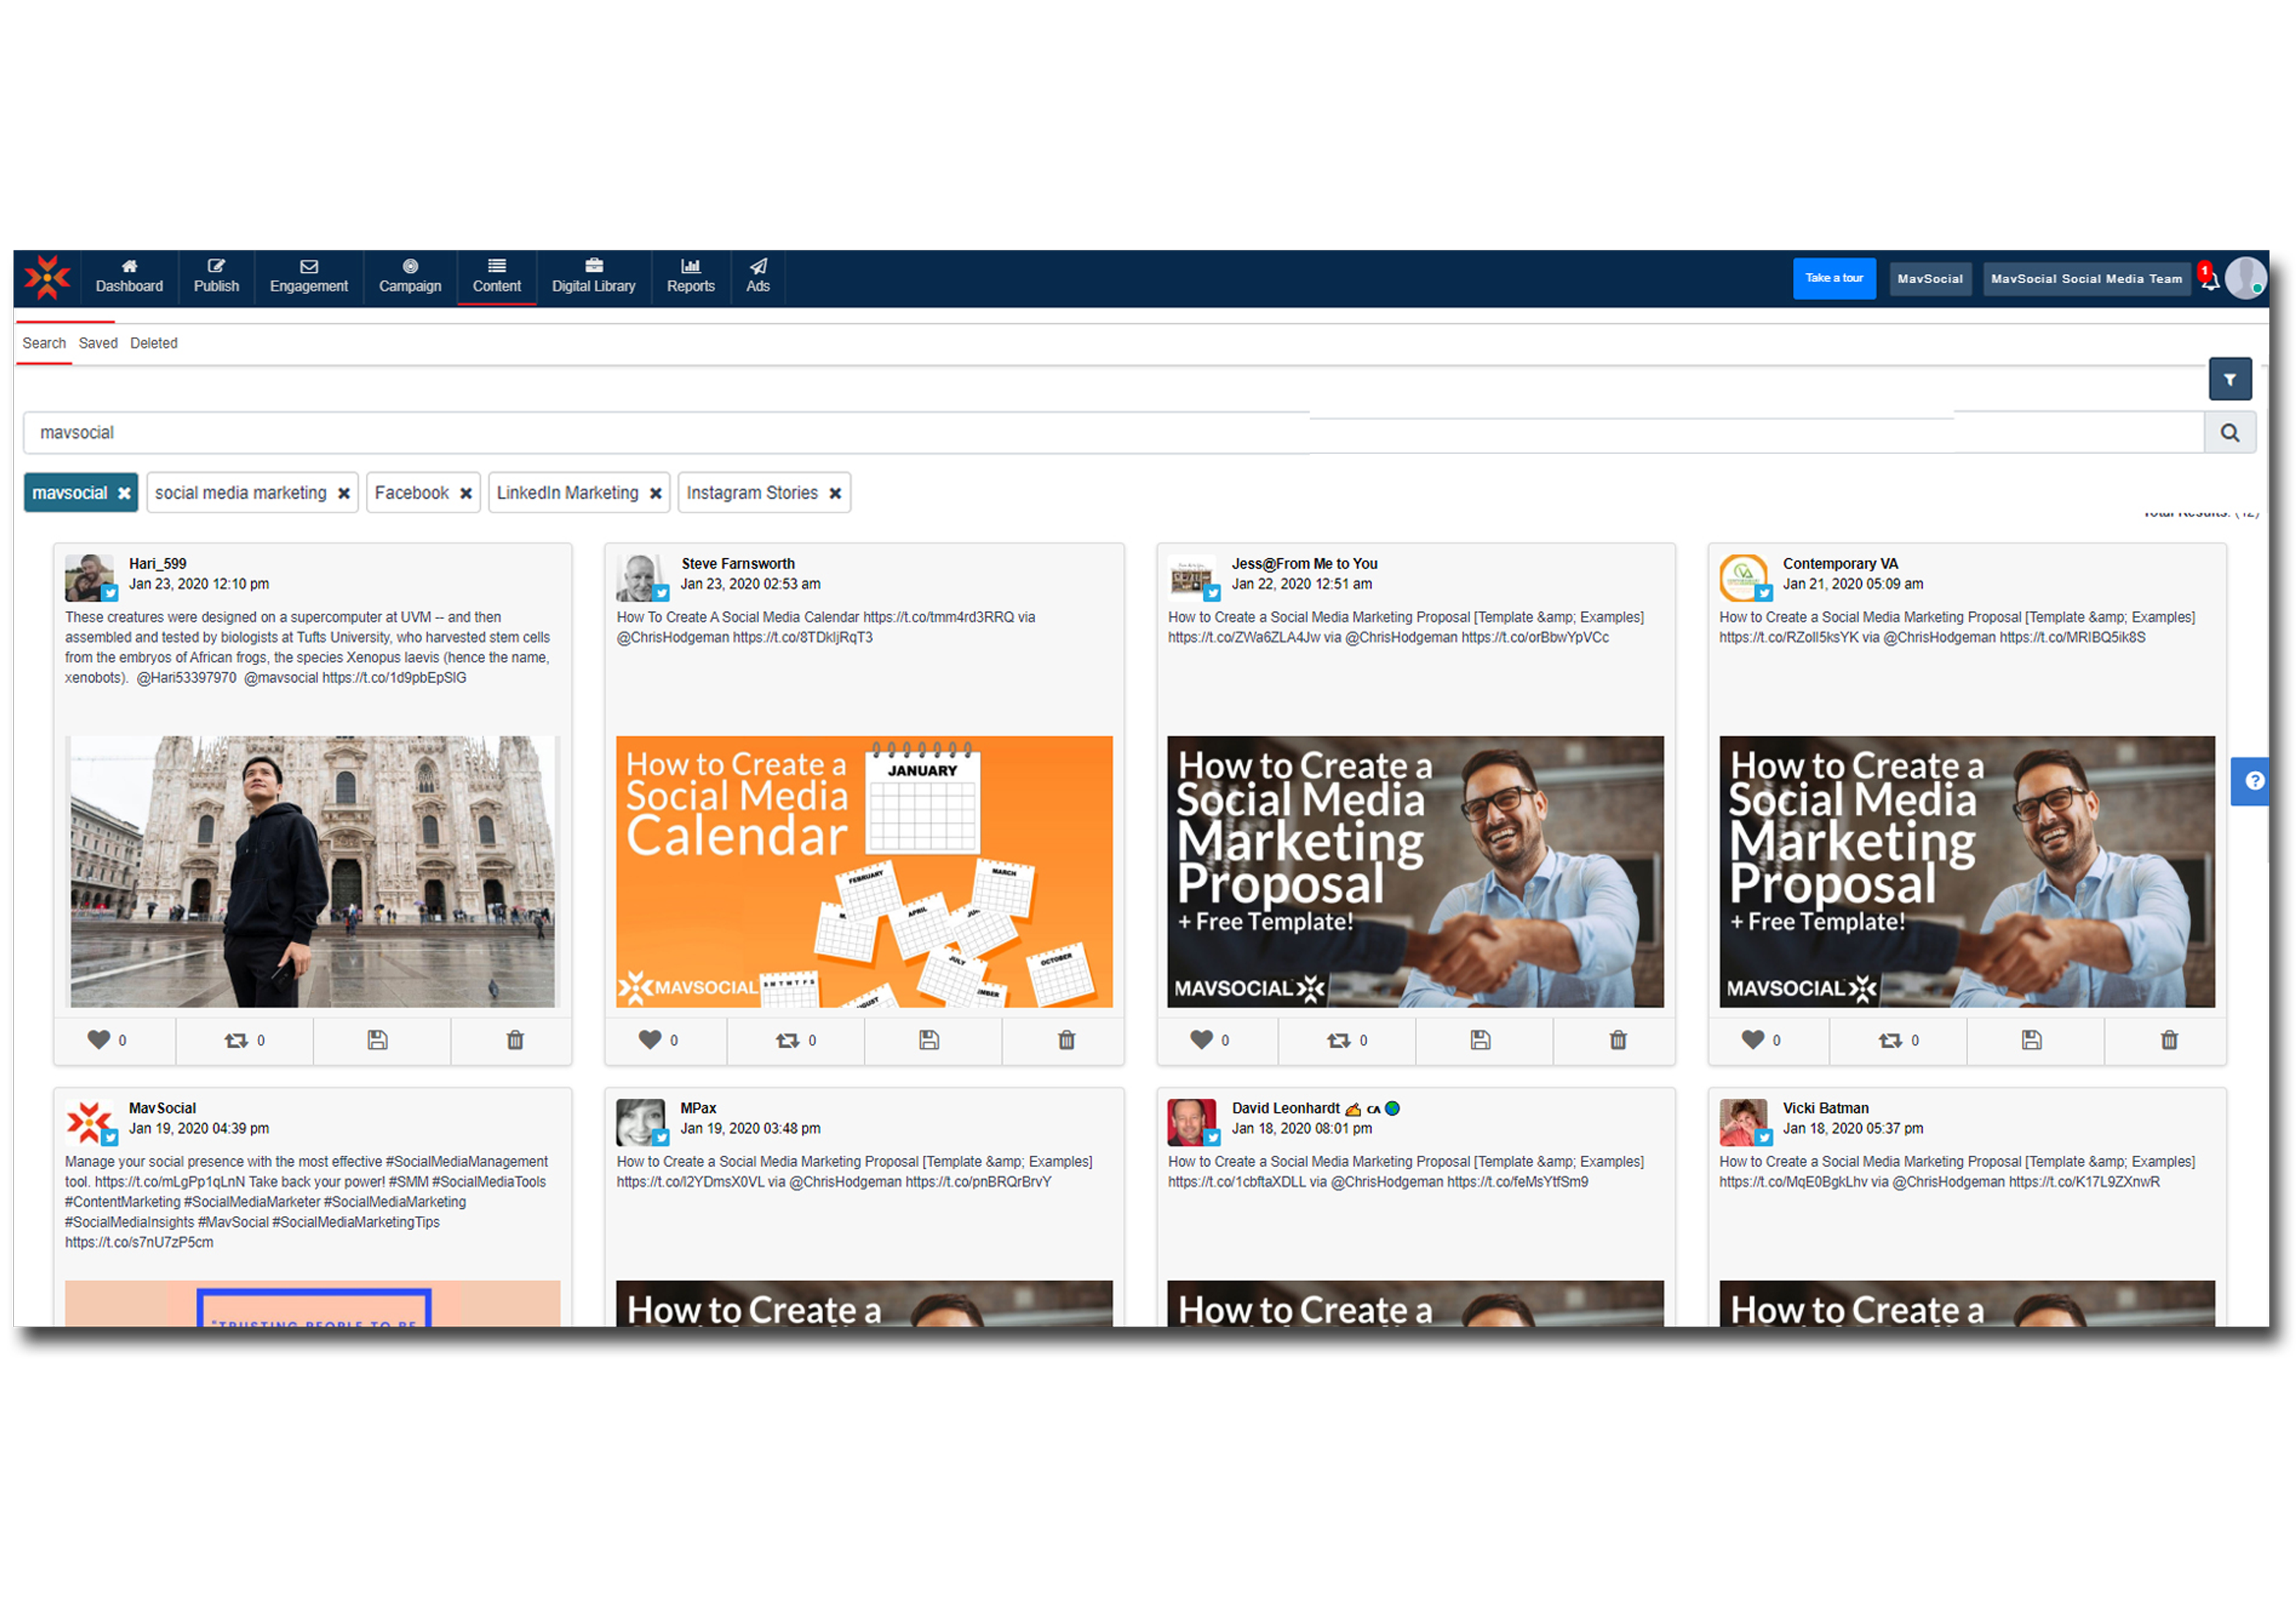Save the Steve Farnsworth post

[929, 1040]
